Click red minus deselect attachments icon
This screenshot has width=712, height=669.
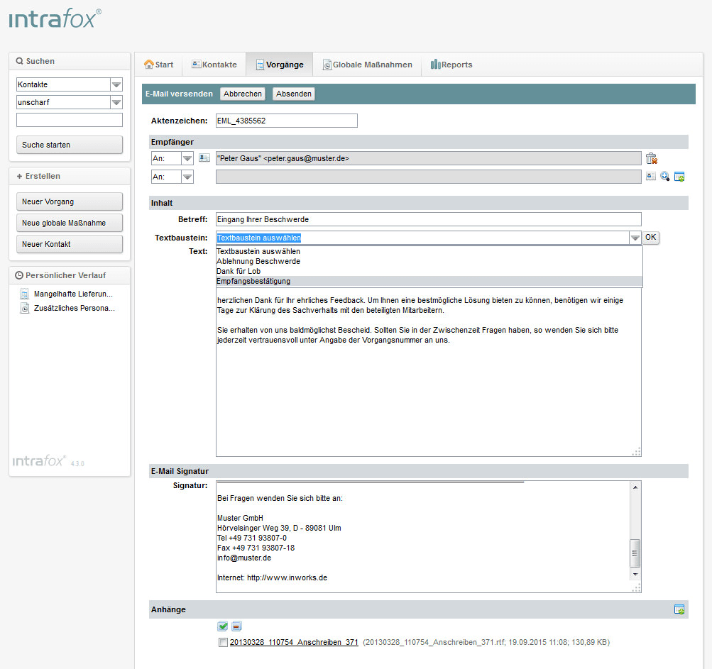click(236, 626)
